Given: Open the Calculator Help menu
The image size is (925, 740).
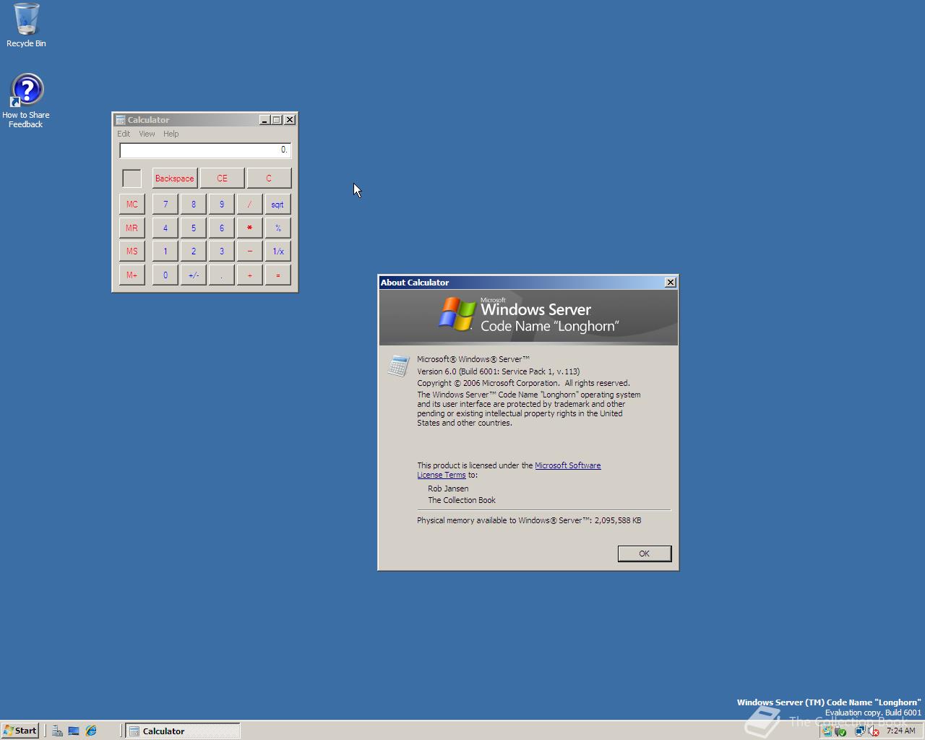Looking at the screenshot, I should pos(171,134).
